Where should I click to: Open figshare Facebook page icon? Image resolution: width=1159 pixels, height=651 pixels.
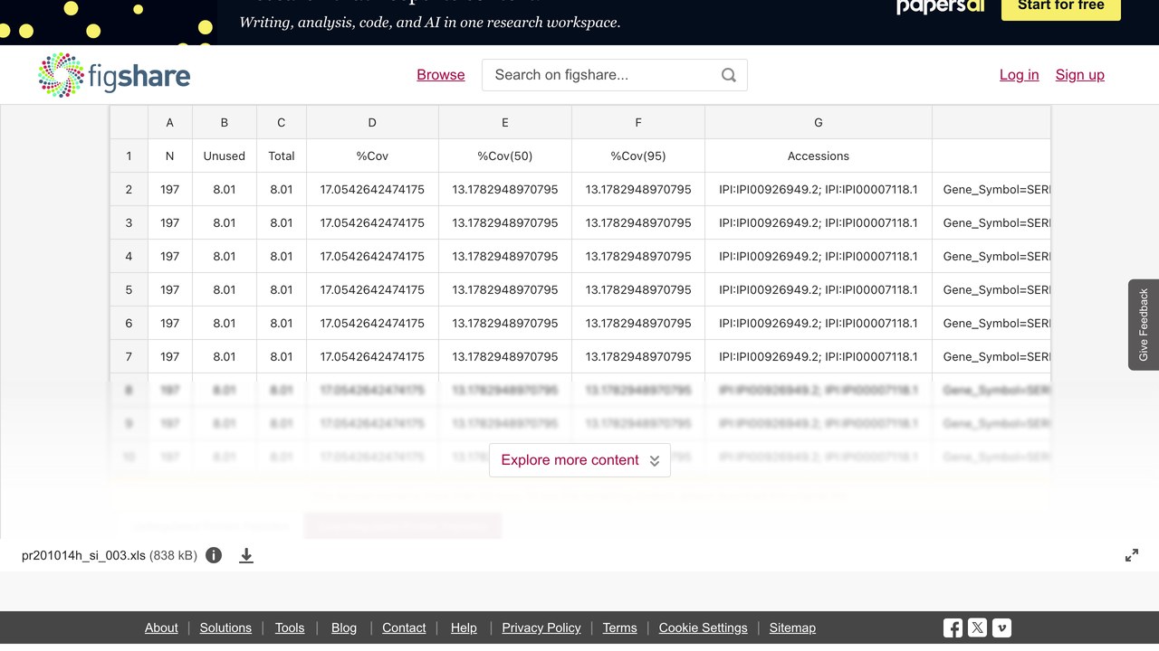953,627
